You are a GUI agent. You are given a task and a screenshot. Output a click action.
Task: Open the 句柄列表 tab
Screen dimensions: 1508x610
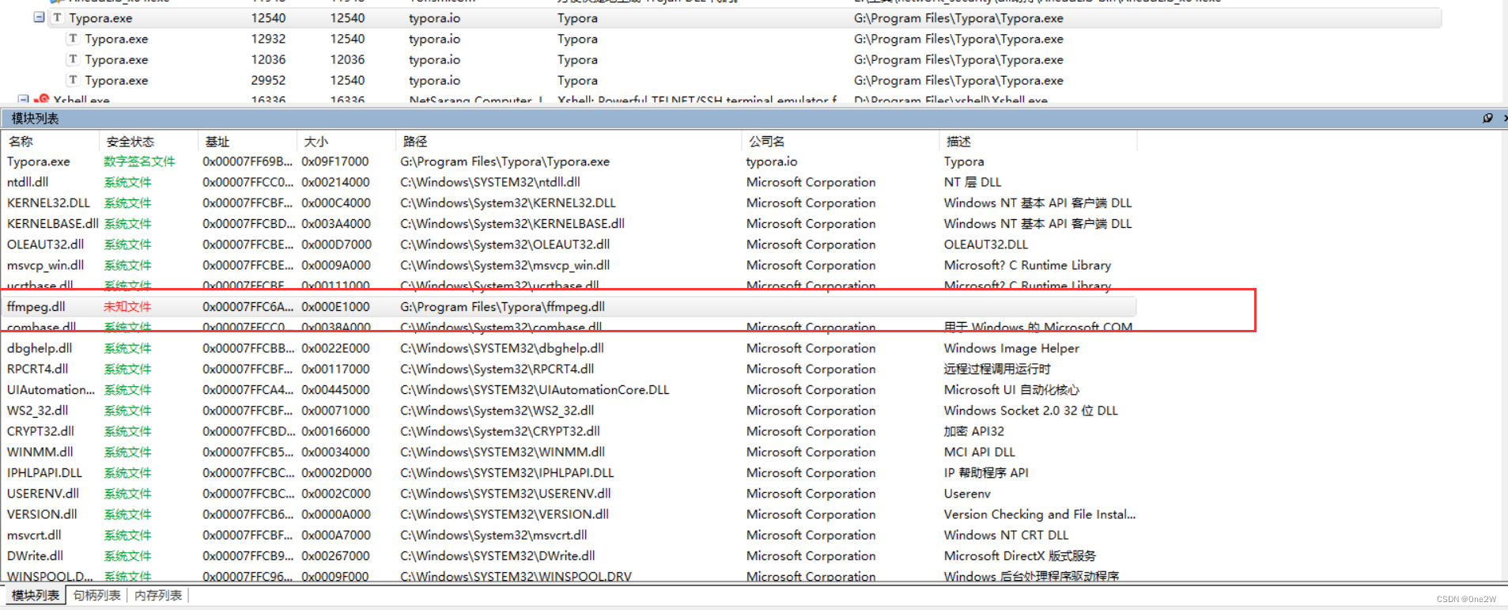point(97,595)
